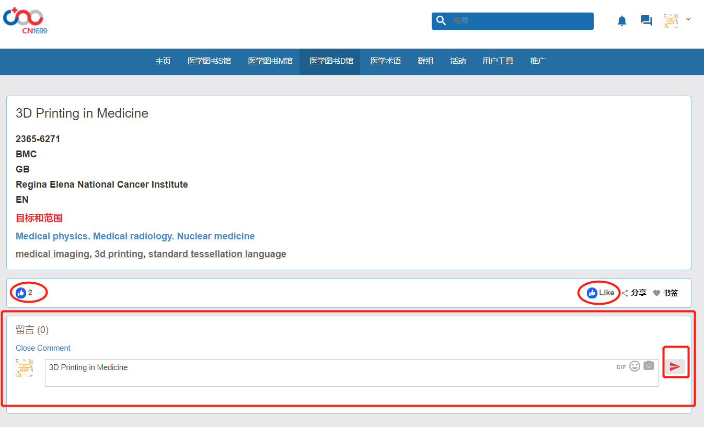Click the thumbs-up count icon showing 2
The image size is (704, 427).
tap(21, 293)
